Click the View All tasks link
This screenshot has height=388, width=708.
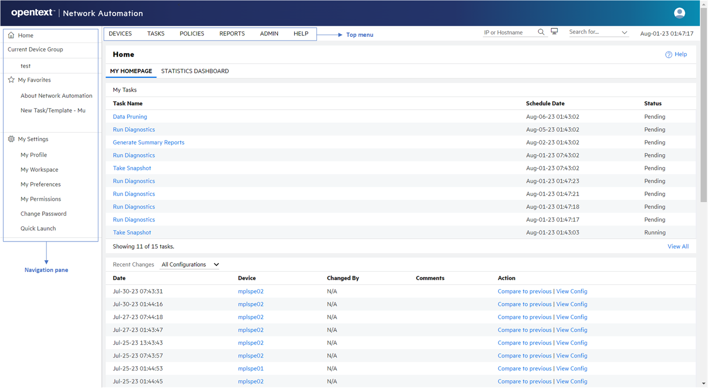(678, 246)
